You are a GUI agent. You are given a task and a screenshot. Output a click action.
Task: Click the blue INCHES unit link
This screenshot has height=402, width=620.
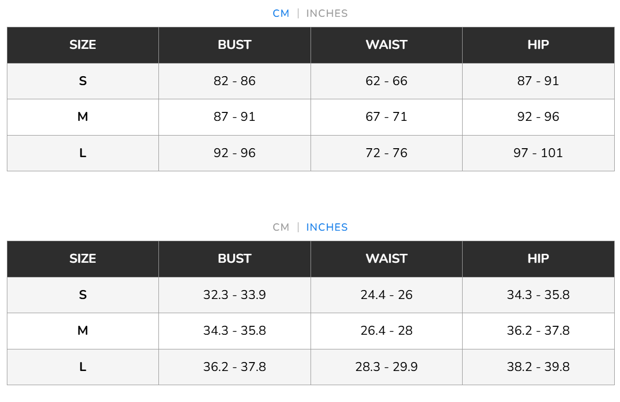click(327, 228)
